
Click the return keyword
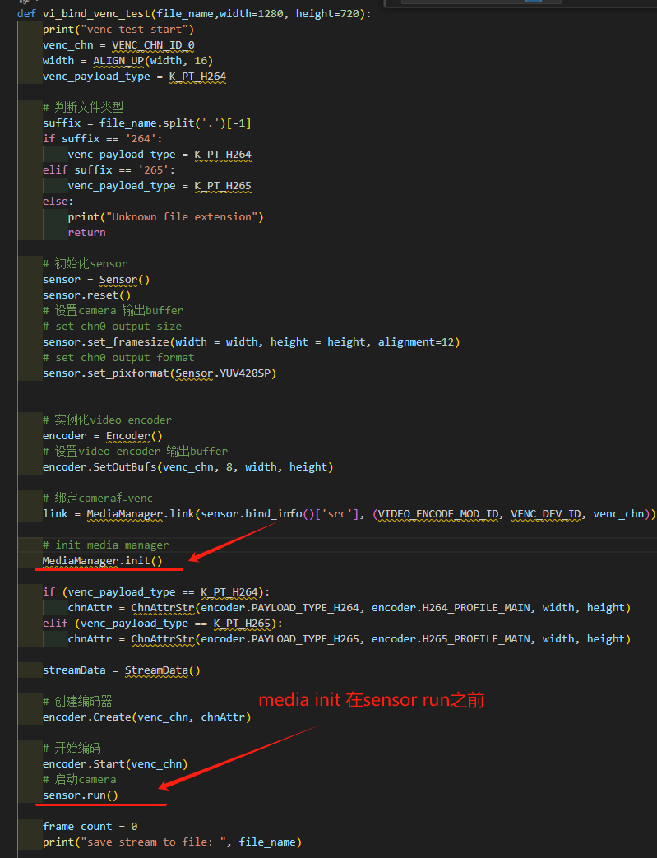[x=86, y=233]
